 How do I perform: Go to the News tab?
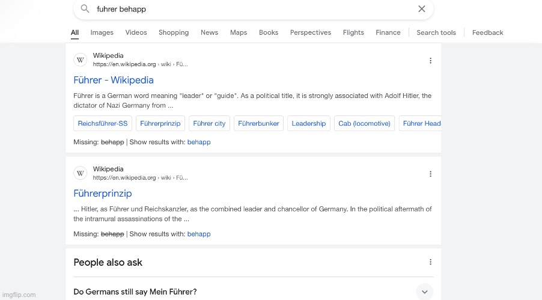point(209,32)
